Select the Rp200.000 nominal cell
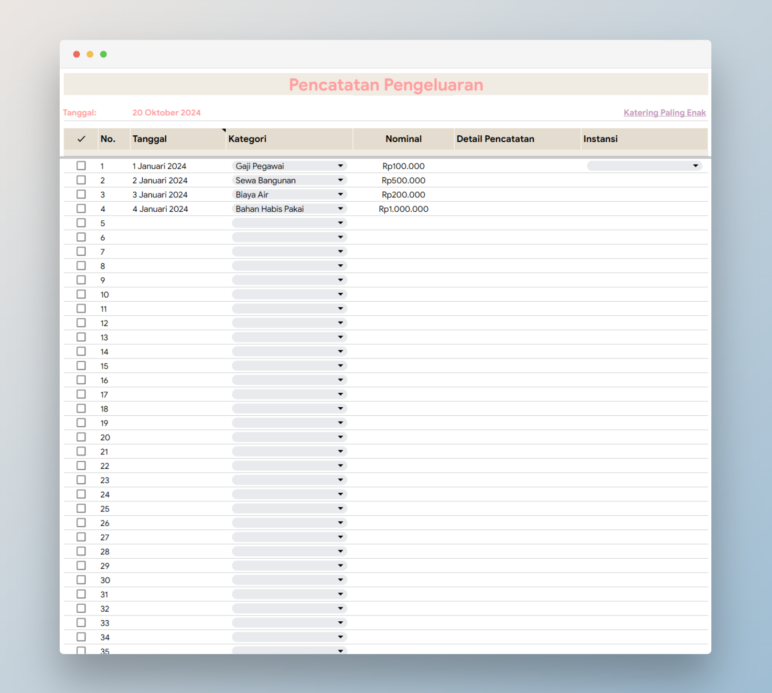 pyautogui.click(x=404, y=195)
